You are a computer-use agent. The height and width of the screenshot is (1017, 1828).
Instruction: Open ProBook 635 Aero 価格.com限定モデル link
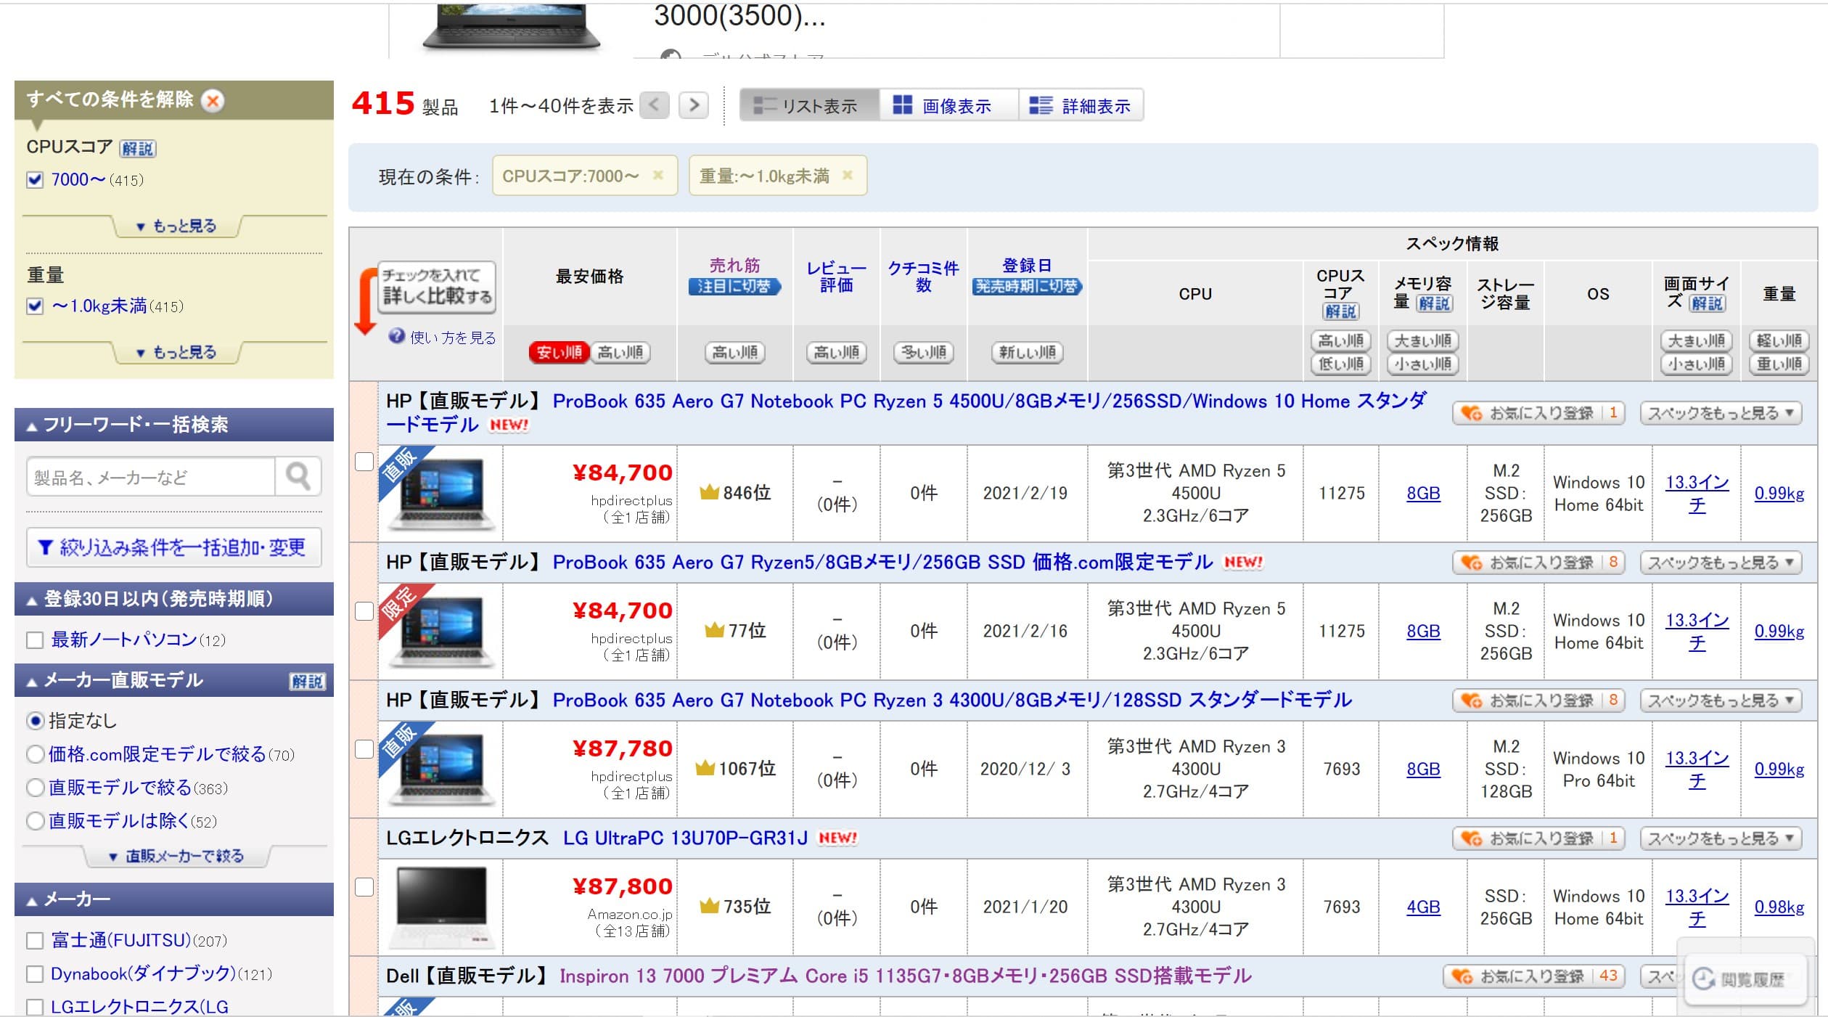point(882,562)
